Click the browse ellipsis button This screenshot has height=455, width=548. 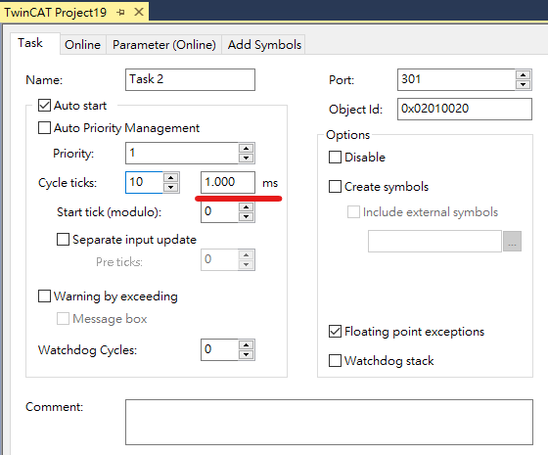(512, 241)
